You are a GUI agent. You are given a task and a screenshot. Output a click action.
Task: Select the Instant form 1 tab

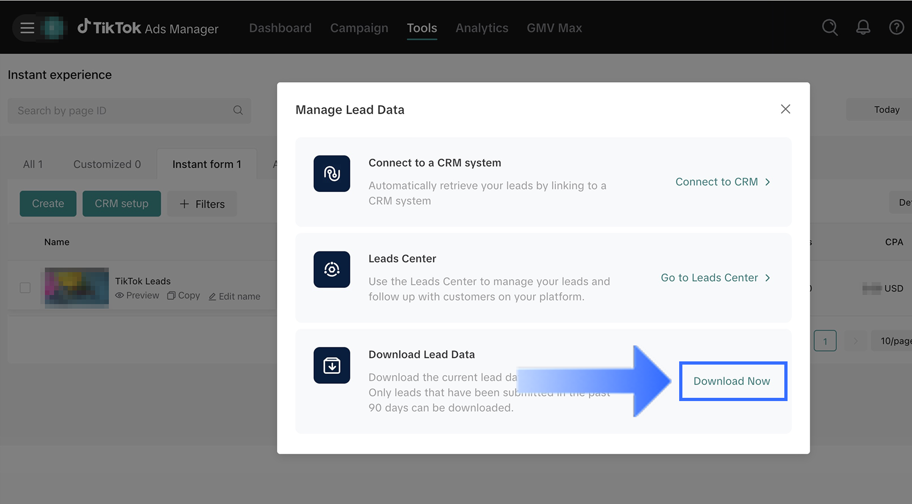(x=207, y=165)
